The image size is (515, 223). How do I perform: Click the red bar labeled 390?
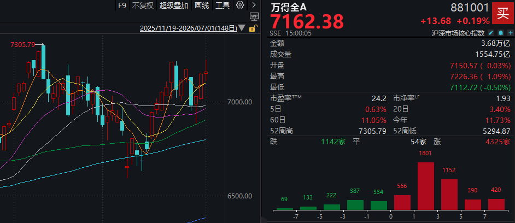[x=473, y=204]
